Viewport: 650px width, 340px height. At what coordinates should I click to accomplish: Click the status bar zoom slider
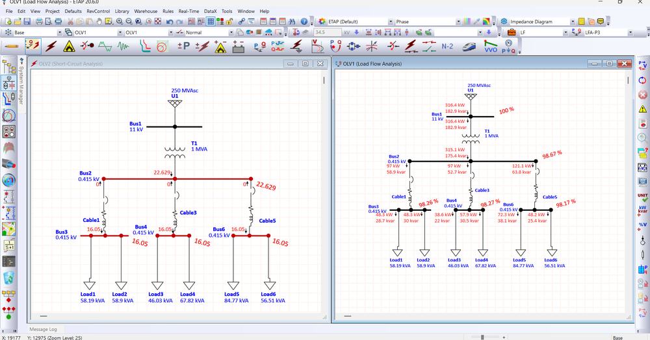(x=482, y=337)
